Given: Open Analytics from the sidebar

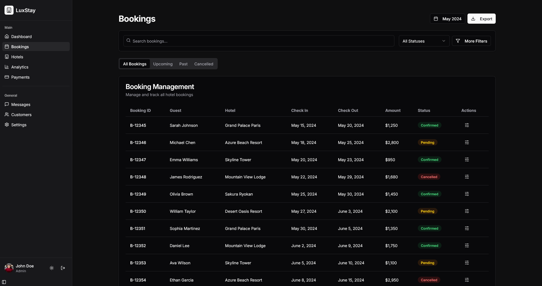Looking at the screenshot, I should 36,67.
